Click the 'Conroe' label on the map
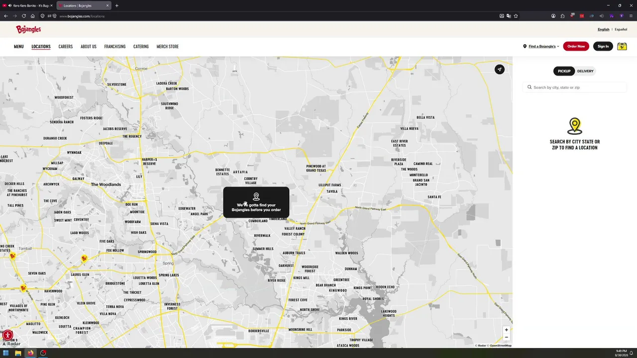Viewport: 637px width, 358px height. (141, 69)
